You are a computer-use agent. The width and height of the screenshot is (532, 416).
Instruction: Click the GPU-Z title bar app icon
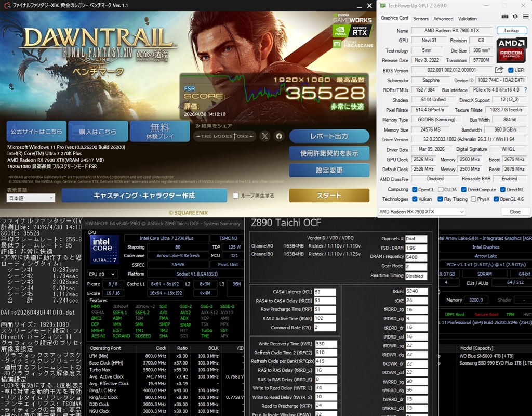point(383,5)
